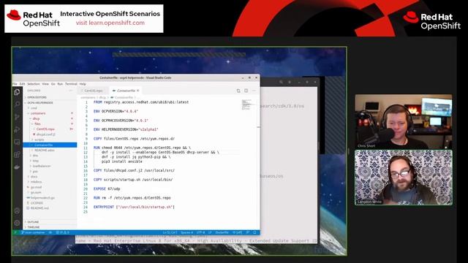
Task: Open the Search view in activity bar
Action: click(x=17, y=104)
